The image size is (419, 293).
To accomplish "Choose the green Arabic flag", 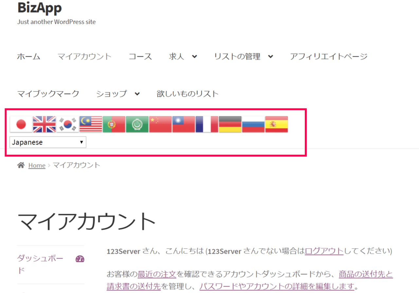I will (137, 124).
